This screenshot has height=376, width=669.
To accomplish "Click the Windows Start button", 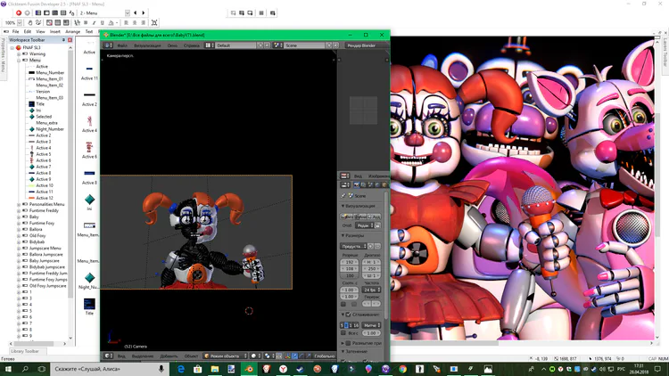I will [x=8, y=369].
